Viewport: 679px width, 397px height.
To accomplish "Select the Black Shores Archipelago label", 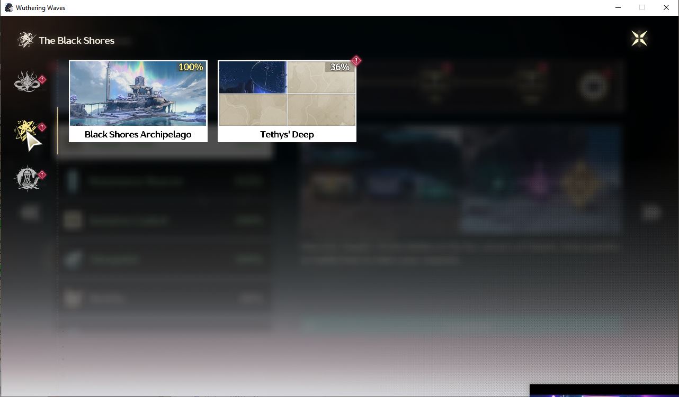I will coord(138,134).
